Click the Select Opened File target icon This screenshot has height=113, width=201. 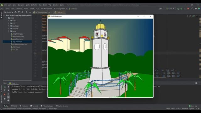(15, 12)
